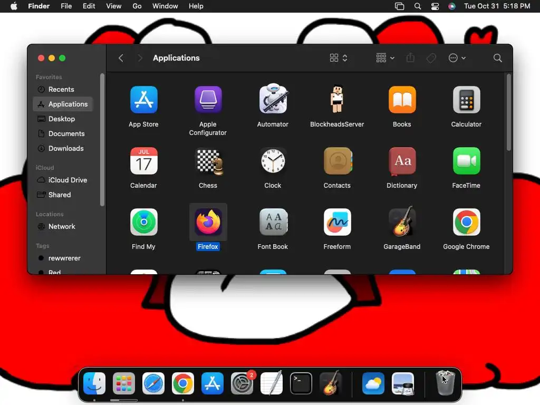
Task: Go back in Finder navigation
Action: point(121,58)
